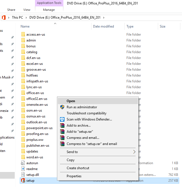Open the View ribbon tab

[x=27, y=10]
